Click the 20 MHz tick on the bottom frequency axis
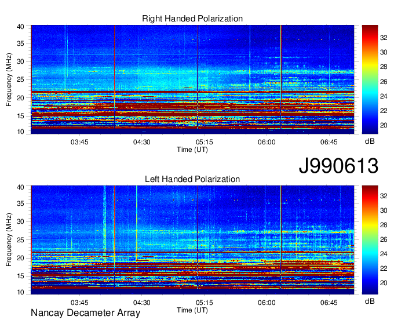The image size is (394, 320). (21, 258)
